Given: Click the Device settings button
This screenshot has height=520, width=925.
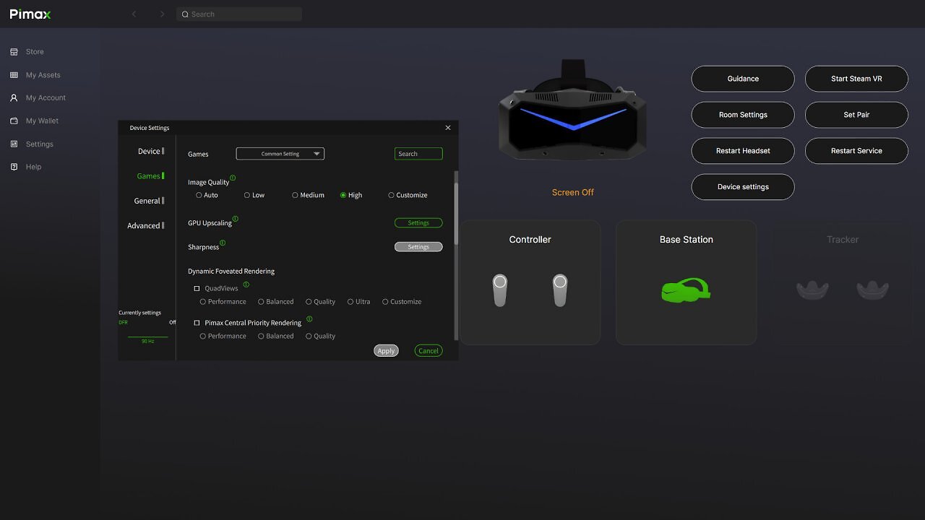Looking at the screenshot, I should click(743, 187).
